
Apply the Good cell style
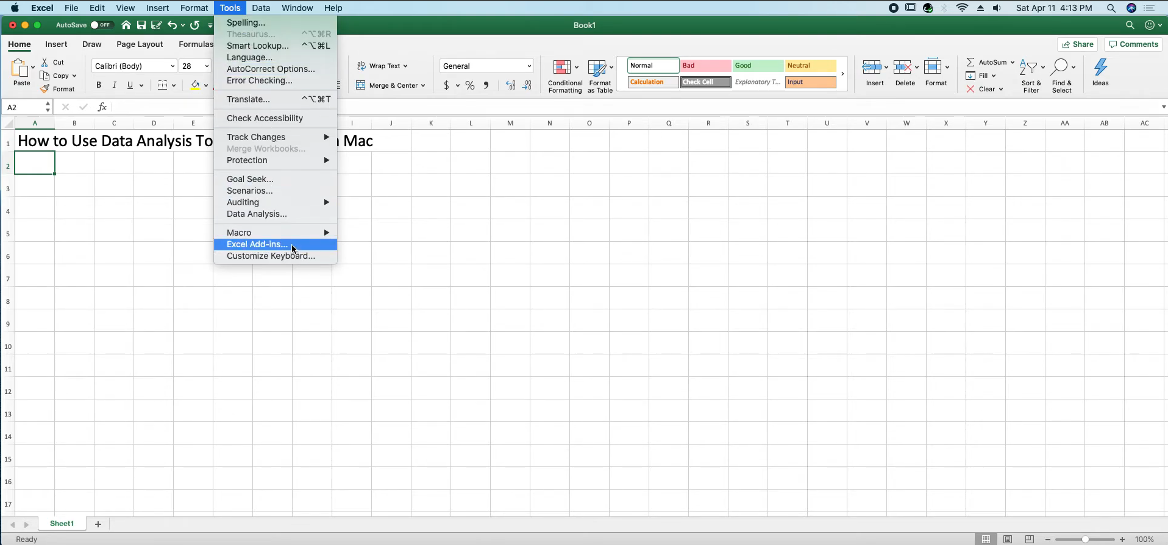coord(758,65)
